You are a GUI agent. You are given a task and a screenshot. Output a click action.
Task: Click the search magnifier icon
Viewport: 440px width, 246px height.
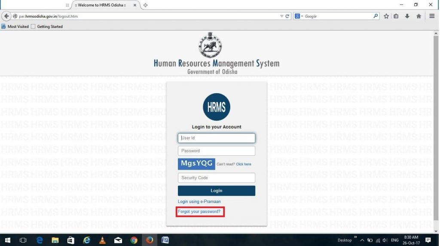point(376,16)
